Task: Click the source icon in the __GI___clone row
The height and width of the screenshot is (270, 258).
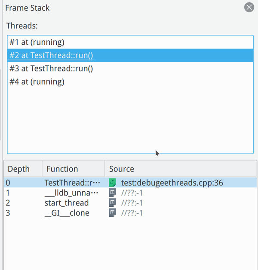Action: pyautogui.click(x=113, y=213)
